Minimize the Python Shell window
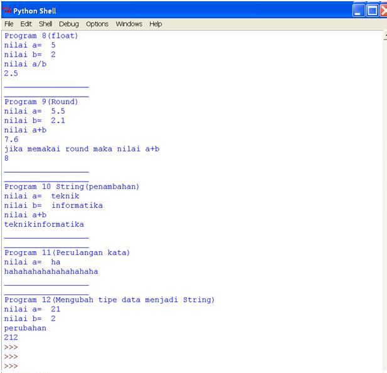Screen dimensions: 387x373 point(358,11)
